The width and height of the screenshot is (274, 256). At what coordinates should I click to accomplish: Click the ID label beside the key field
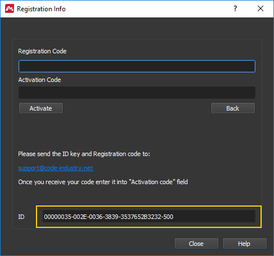[21, 217]
